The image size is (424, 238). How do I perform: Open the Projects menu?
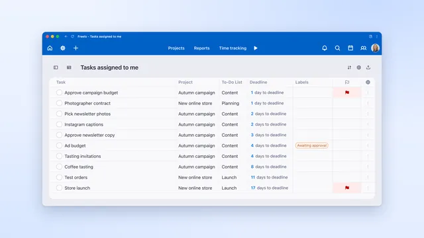[x=176, y=48]
